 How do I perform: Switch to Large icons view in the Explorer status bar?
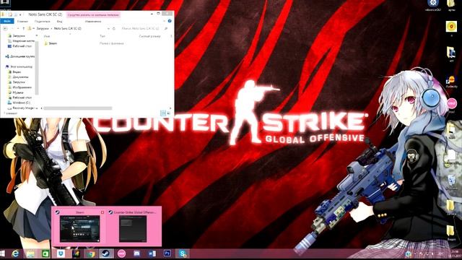point(169,113)
